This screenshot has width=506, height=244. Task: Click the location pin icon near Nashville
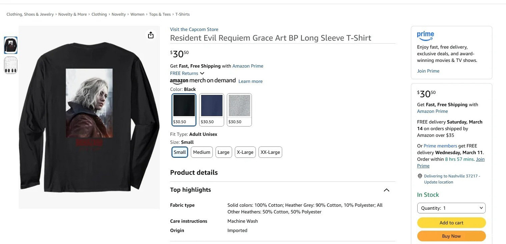(420, 176)
